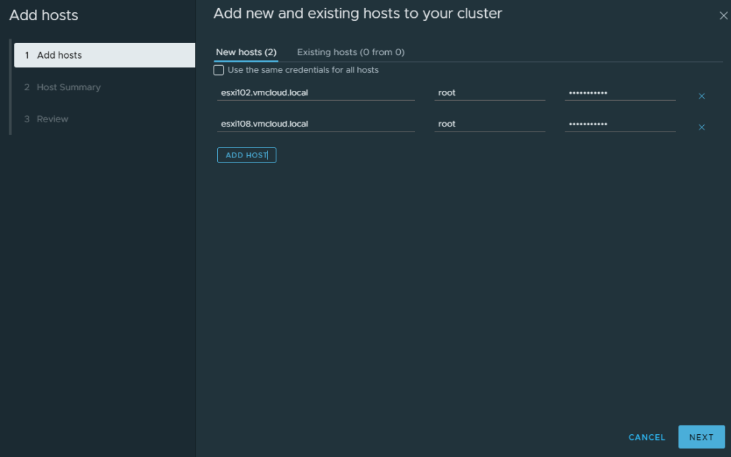
Task: Focus the username field for esxi108
Action: point(489,124)
